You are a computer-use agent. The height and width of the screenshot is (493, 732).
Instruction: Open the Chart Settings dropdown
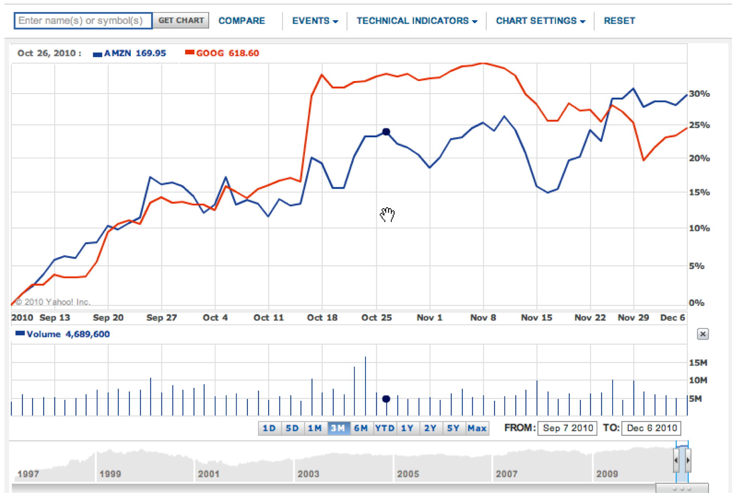[540, 21]
